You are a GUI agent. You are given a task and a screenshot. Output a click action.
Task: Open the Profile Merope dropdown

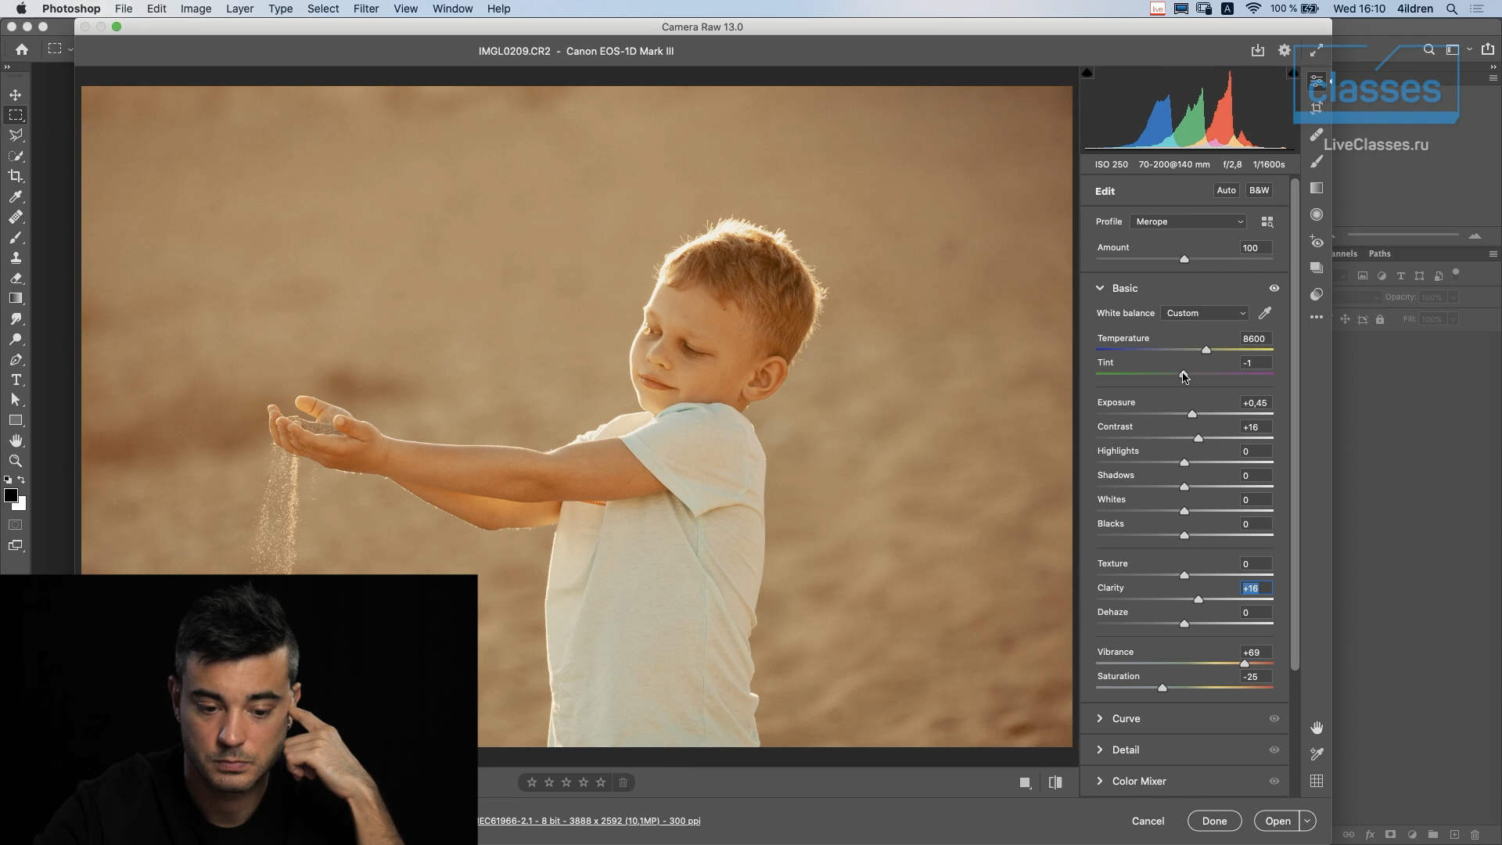(1188, 222)
